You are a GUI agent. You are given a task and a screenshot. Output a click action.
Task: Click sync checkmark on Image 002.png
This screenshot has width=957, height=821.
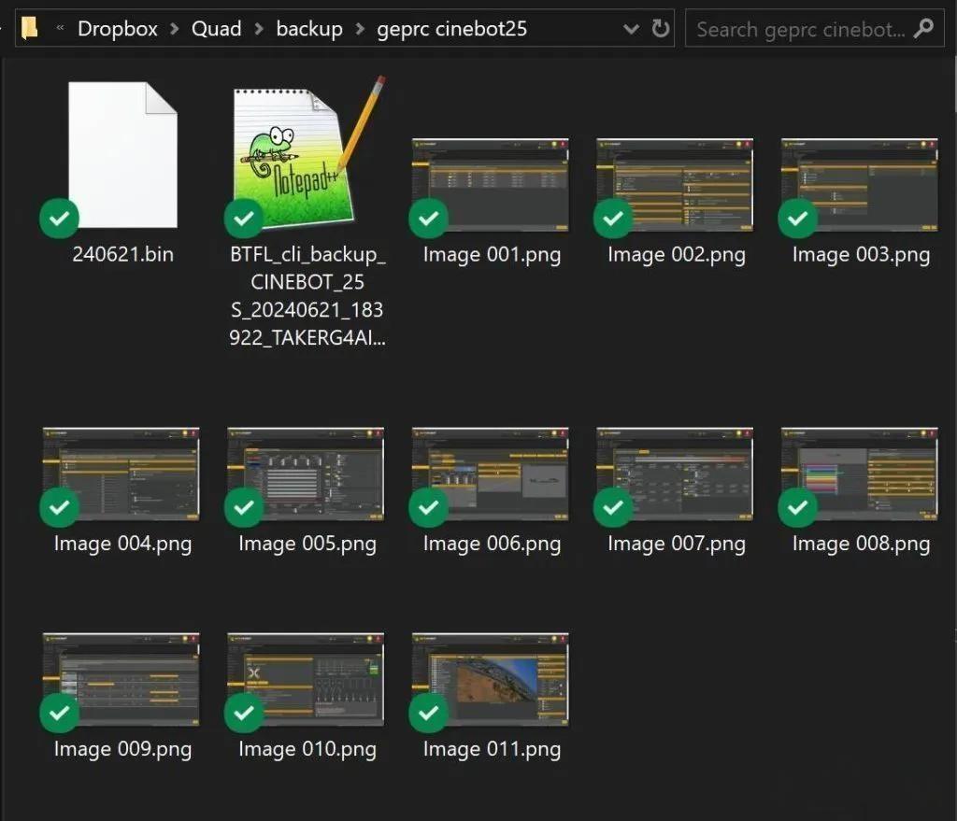tap(613, 219)
